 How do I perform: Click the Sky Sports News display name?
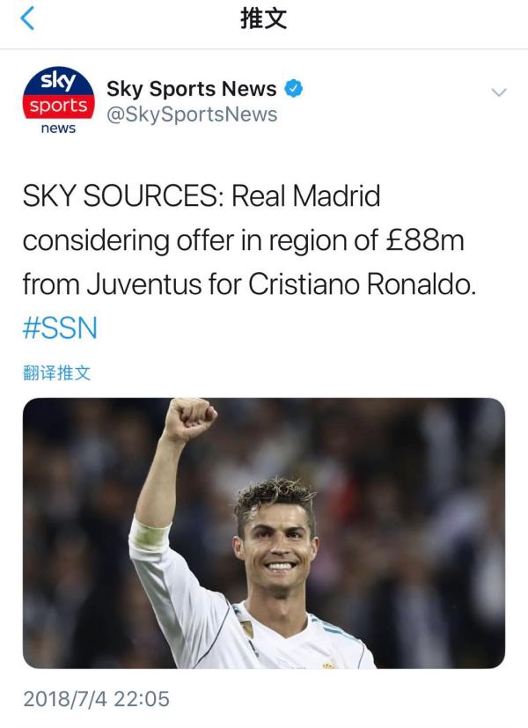(x=192, y=88)
